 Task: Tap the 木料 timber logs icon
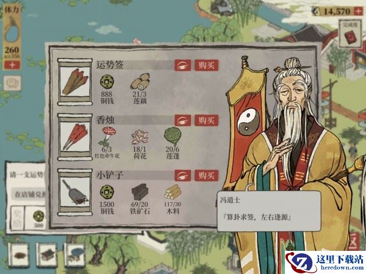173,192
